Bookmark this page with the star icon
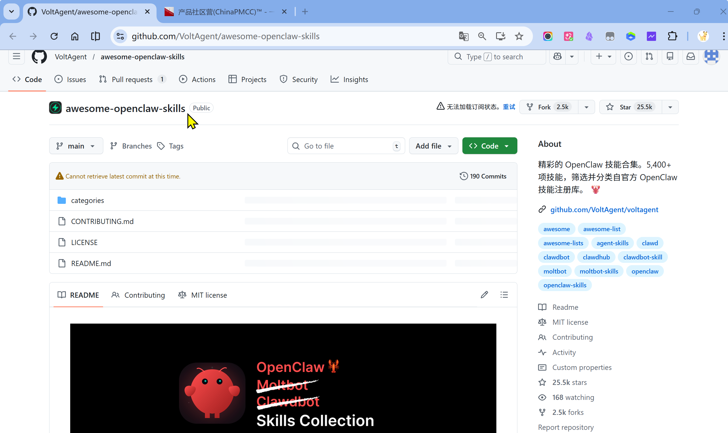Image resolution: width=728 pixels, height=433 pixels. [x=519, y=36]
